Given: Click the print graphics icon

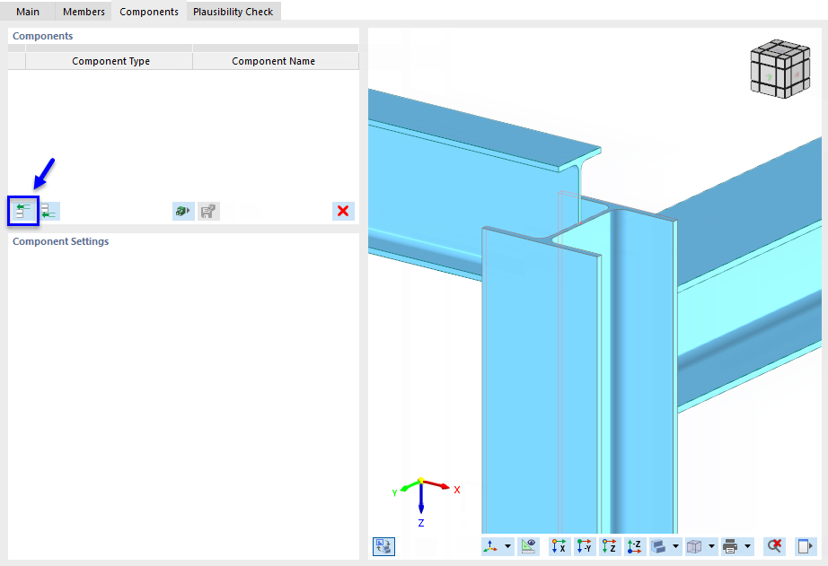Looking at the screenshot, I should coord(730,546).
